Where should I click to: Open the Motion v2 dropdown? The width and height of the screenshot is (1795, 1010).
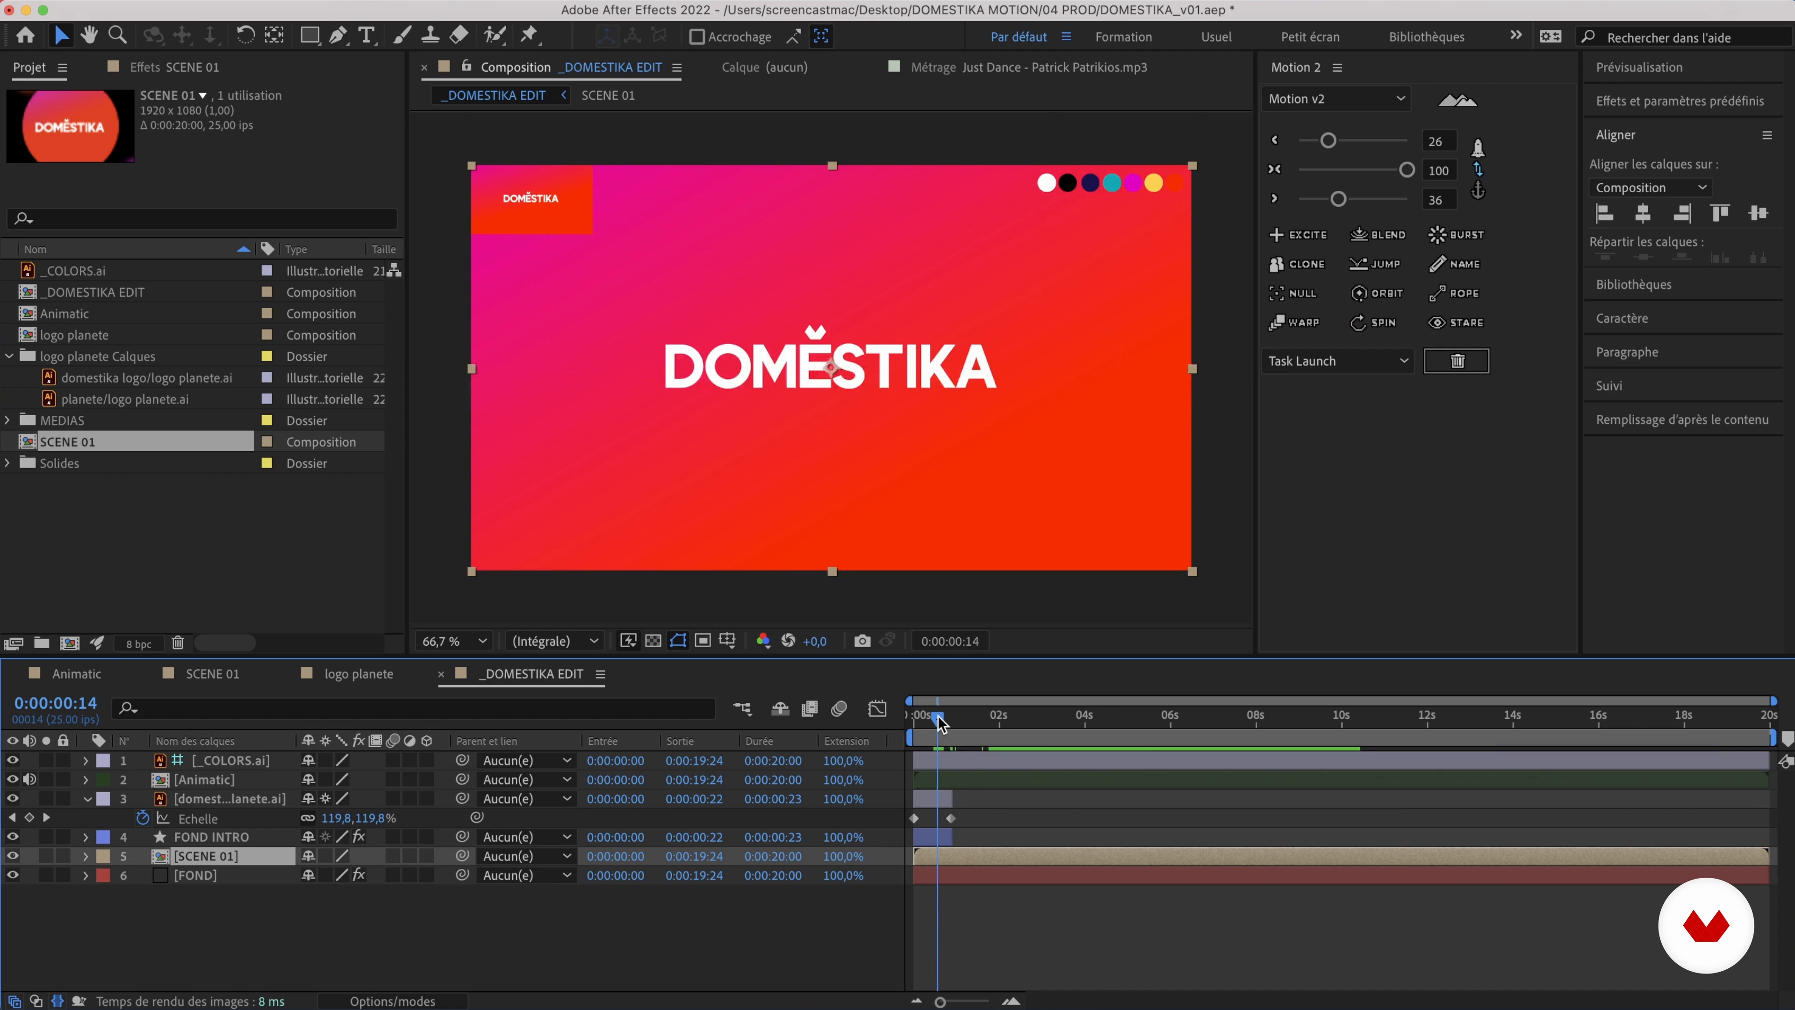pyautogui.click(x=1336, y=99)
